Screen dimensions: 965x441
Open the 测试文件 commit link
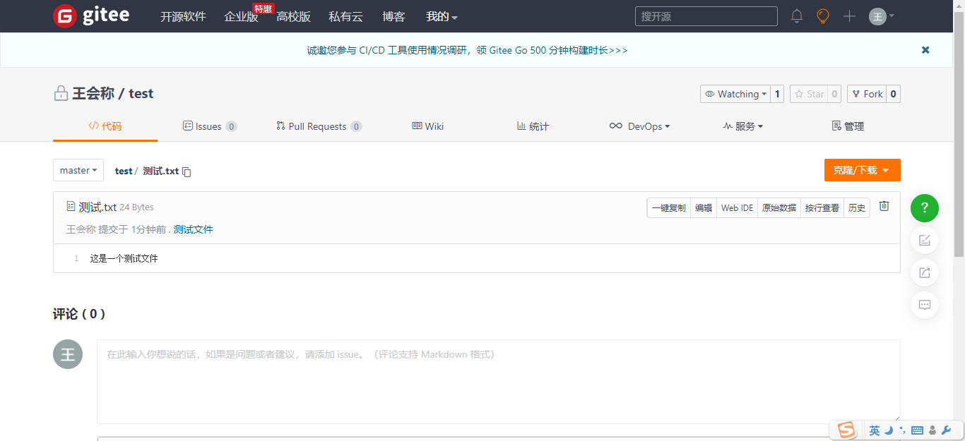pyautogui.click(x=193, y=229)
